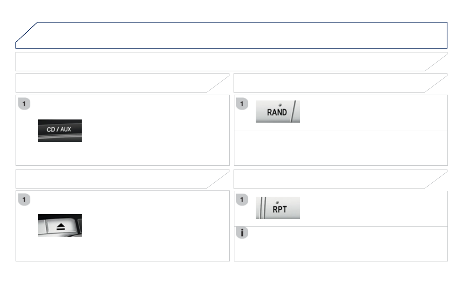Click blank space right of the eject image
This screenshot has width=463, height=308.
[x=155, y=226]
